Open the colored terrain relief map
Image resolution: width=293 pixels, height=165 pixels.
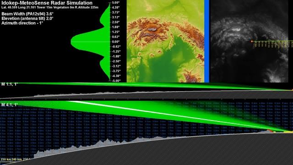pyautogui.click(x=165, y=41)
